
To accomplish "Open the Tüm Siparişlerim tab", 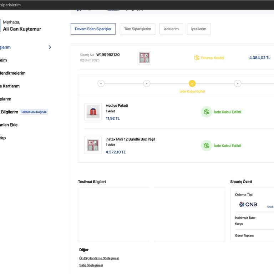I will coord(137,29).
